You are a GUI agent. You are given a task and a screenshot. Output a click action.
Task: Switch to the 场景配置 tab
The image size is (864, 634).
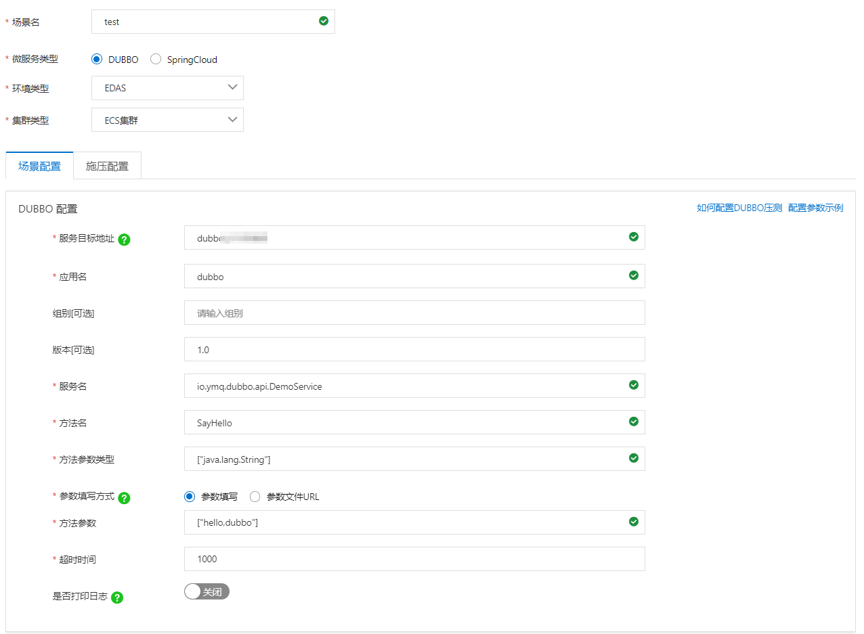39,166
